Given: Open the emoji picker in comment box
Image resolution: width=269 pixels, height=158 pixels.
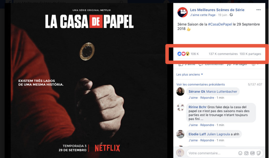Looking at the screenshot, I should [x=240, y=153].
